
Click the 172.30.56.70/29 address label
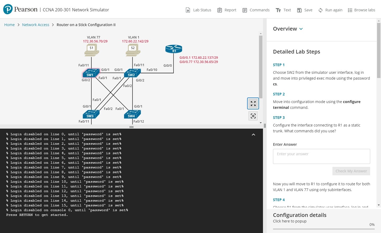[95, 41]
